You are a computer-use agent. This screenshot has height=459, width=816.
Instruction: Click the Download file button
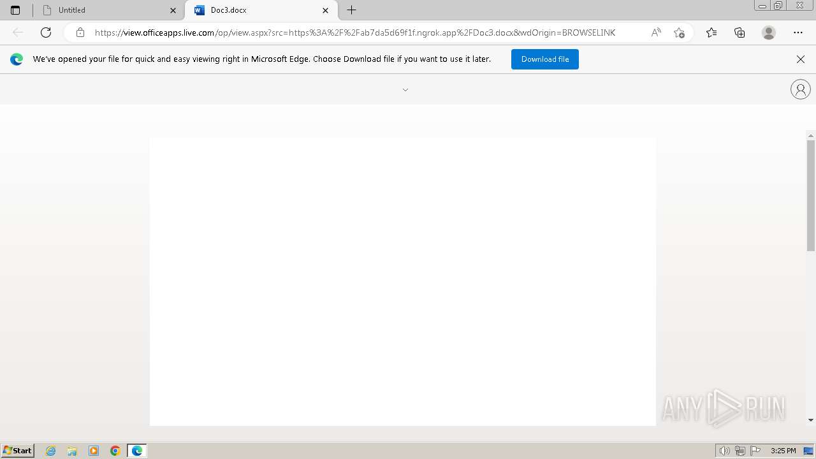545,59
